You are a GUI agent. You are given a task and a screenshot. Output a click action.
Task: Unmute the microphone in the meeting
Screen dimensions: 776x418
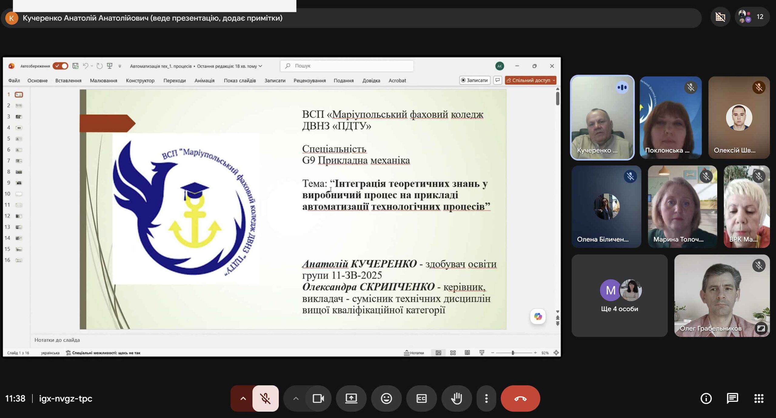pos(265,398)
